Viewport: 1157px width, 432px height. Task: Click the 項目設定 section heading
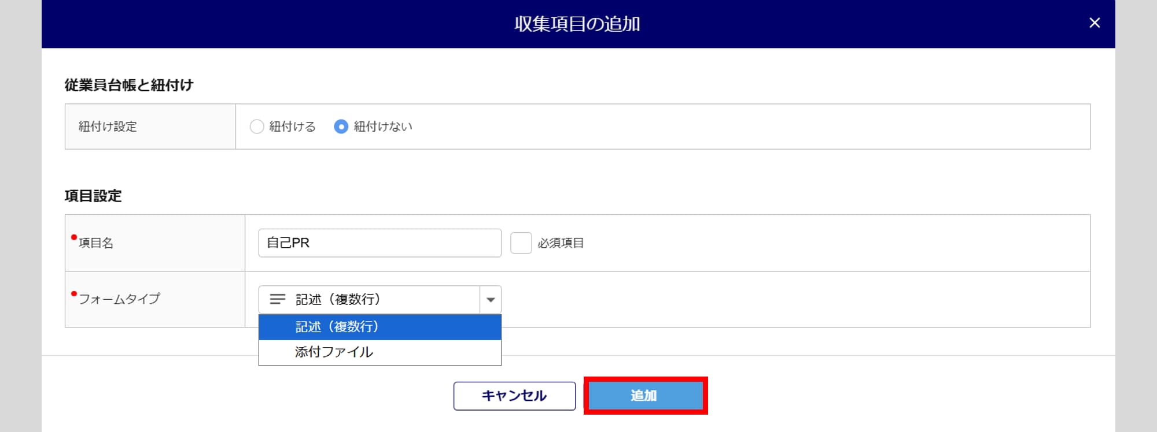[x=93, y=196]
